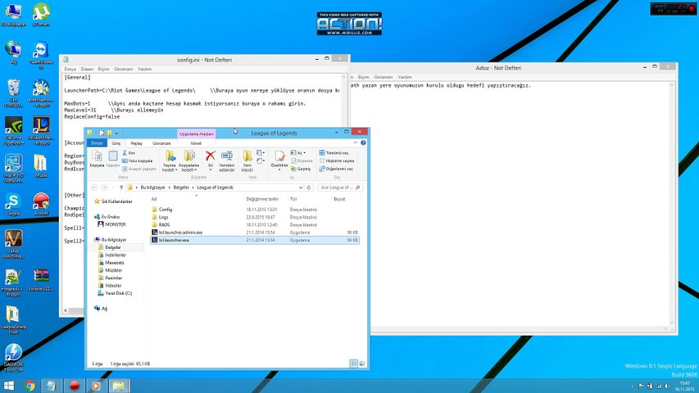
Task: Sort by the Boyut column header
Action: point(340,199)
